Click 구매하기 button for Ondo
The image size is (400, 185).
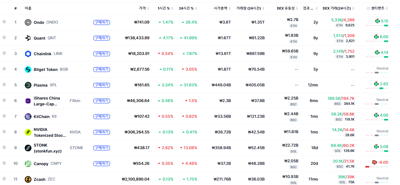click(x=101, y=22)
